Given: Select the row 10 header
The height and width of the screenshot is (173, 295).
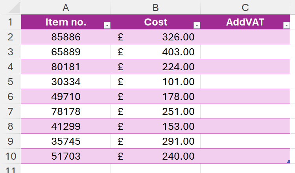Looking at the screenshot, I should click(10, 156).
